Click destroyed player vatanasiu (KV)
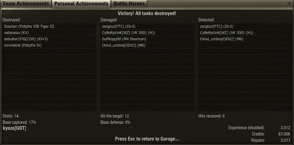294x145 pixels. 49,33
